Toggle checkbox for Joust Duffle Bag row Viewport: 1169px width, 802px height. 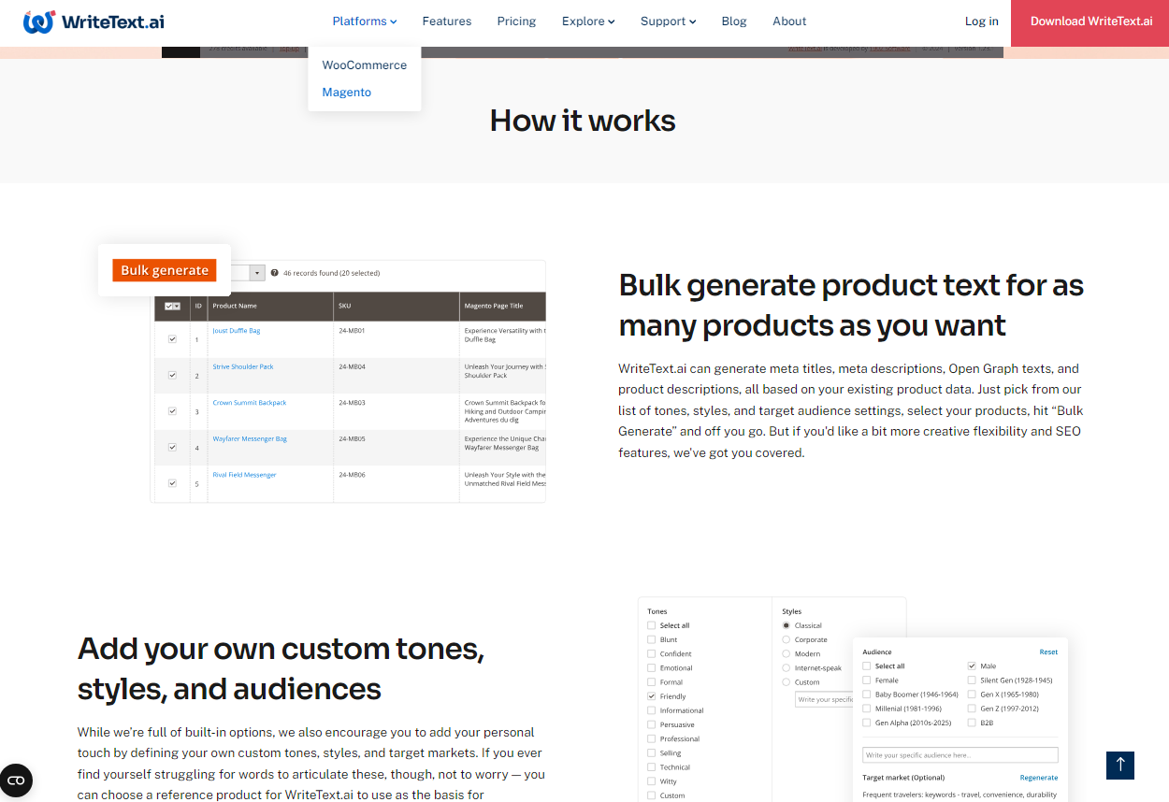point(172,339)
